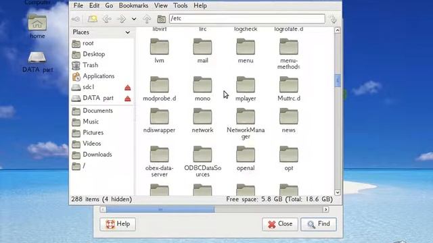Eject the DATA part drive in sidebar
Image resolution: width=433 pixels, height=243 pixels.
click(127, 99)
